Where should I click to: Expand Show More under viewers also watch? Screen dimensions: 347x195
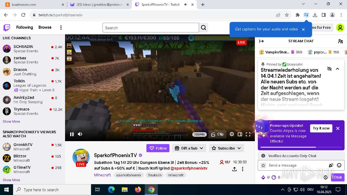tap(11, 180)
